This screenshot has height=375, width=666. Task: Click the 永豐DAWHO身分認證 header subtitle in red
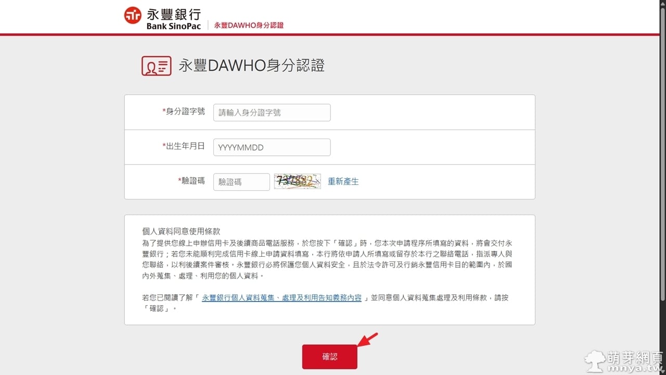pos(249,25)
